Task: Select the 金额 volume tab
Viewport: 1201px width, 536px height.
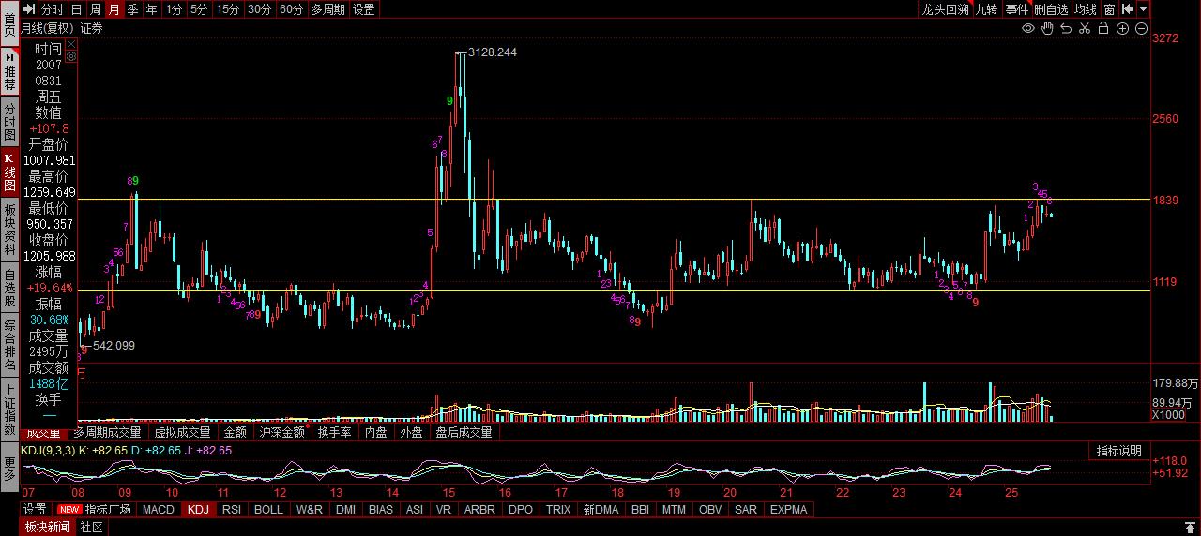Action: (235, 433)
